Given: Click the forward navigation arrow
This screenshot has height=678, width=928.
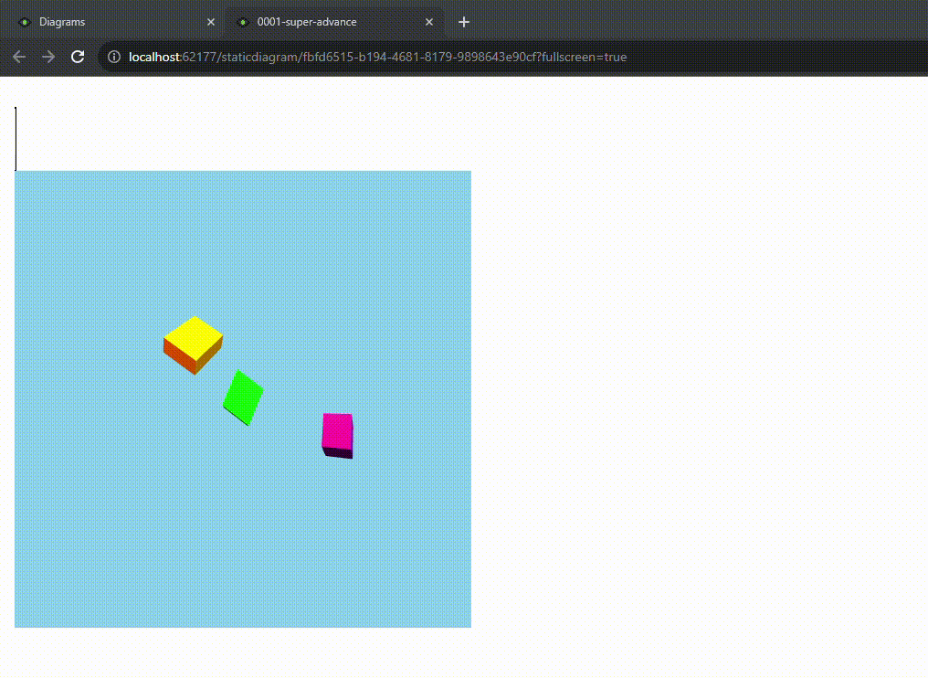Looking at the screenshot, I should coord(48,56).
